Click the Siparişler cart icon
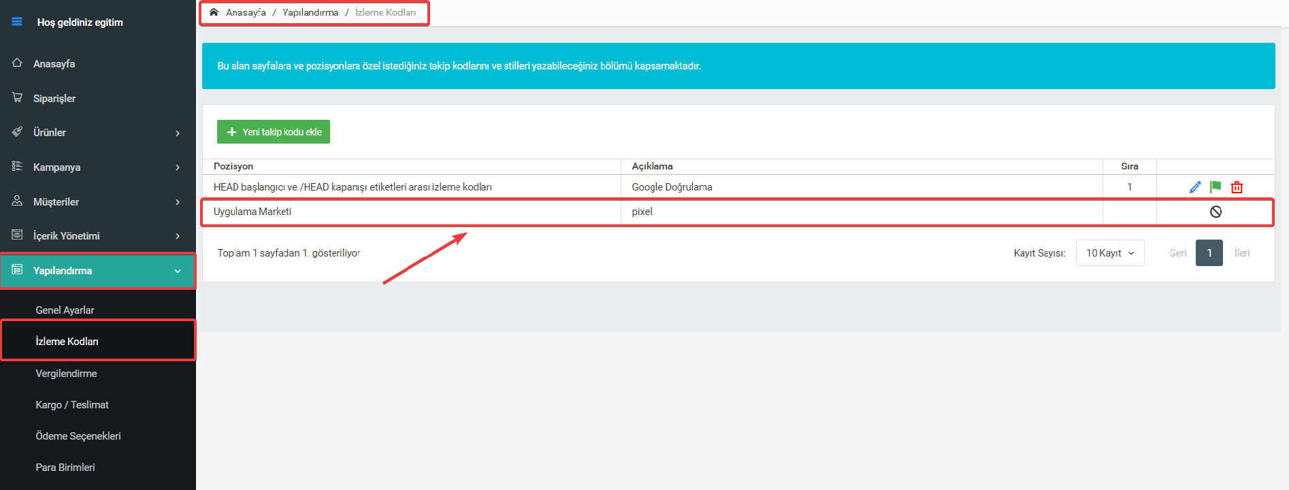This screenshot has width=1289, height=490. [x=17, y=97]
